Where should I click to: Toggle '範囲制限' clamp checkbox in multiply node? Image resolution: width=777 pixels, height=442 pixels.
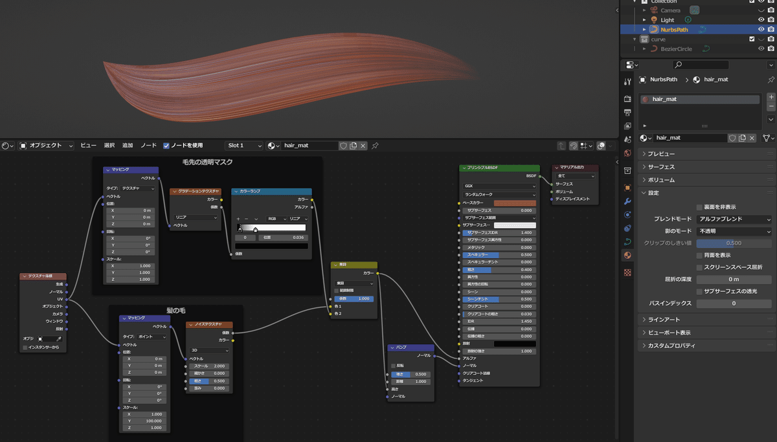click(336, 291)
